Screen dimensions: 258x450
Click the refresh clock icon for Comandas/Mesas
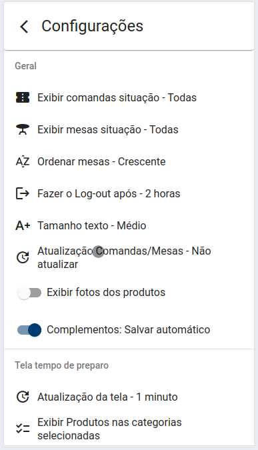23,257
